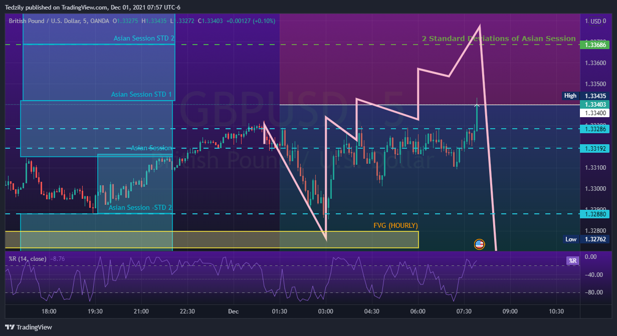The height and width of the screenshot is (336, 617).
Task: Click the cyan 1.33192 price label
Action: pyautogui.click(x=594, y=149)
